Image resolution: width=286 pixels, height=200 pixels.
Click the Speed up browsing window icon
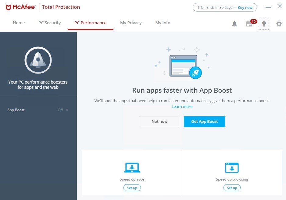pos(232,168)
